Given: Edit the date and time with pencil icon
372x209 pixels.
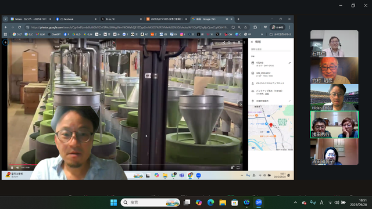Looking at the screenshot, I should pyautogui.click(x=289, y=63).
